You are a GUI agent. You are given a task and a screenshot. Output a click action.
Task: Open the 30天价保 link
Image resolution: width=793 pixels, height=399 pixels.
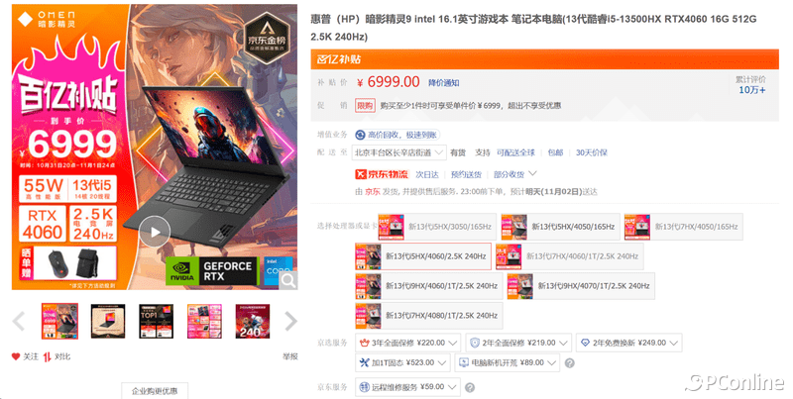(x=591, y=152)
